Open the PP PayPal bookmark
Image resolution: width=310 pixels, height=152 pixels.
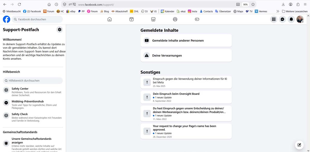coord(81,11)
